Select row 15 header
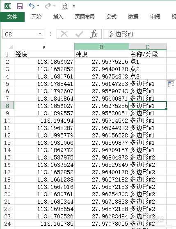176x229 pixels. [7, 157]
